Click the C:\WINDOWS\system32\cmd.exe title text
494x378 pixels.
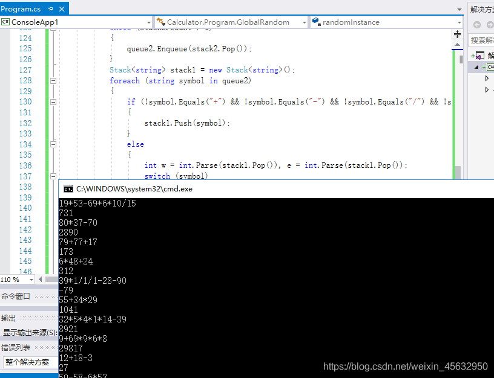(x=134, y=189)
